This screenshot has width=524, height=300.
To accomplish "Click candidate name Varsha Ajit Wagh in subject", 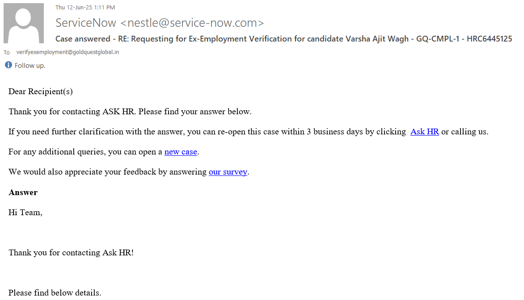I will click(377, 39).
